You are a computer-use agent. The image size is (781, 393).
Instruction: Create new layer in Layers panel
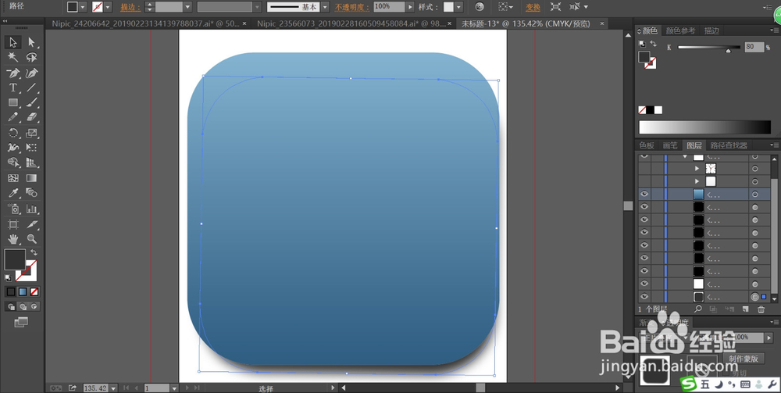(745, 309)
